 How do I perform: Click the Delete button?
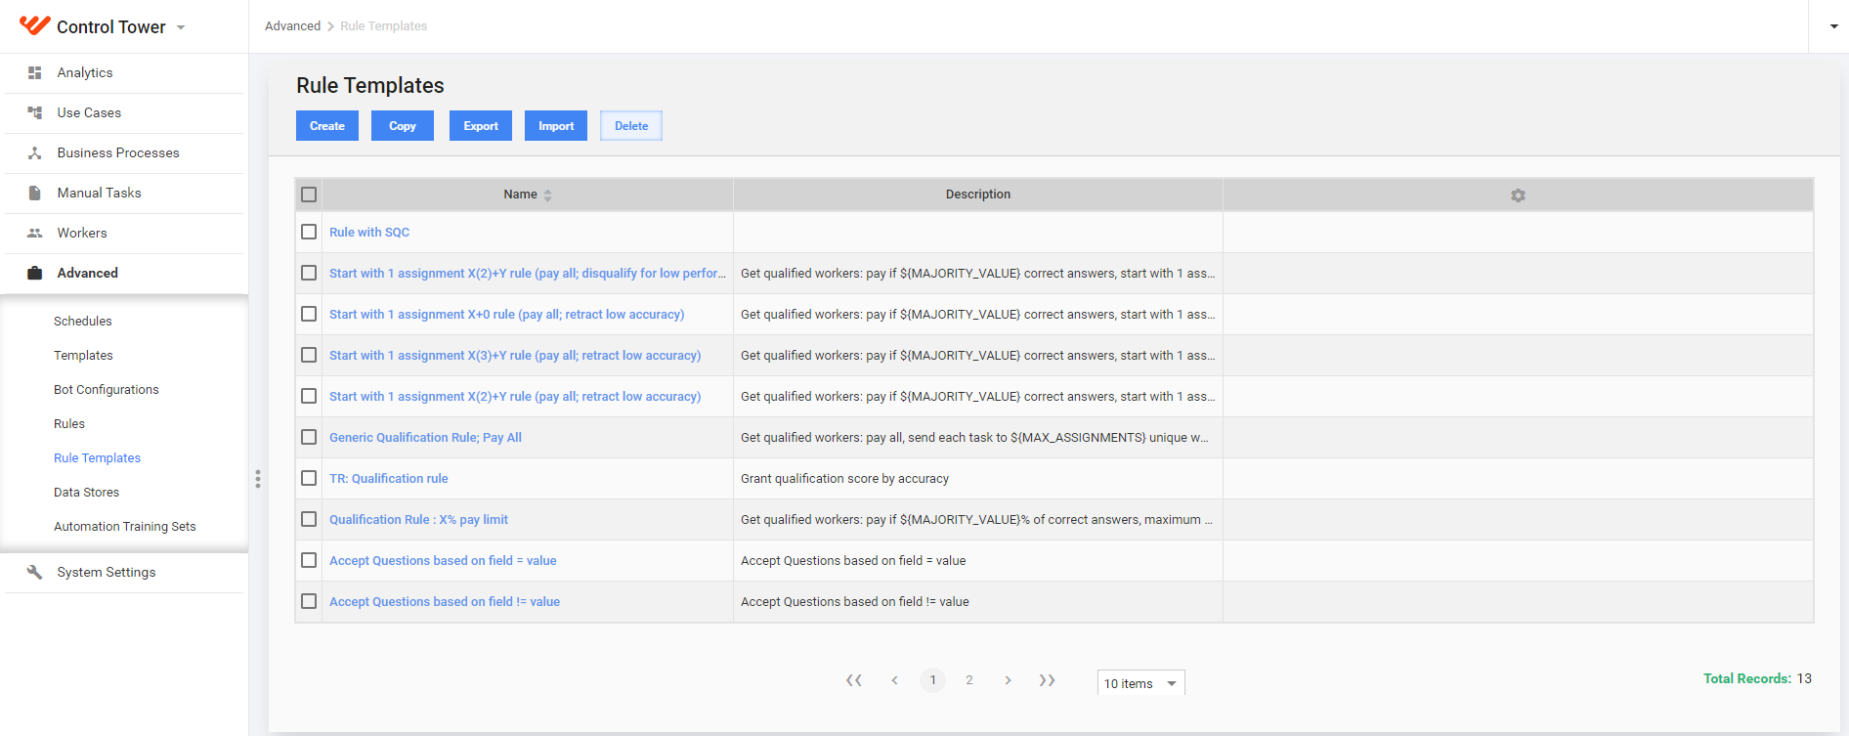pos(631,126)
